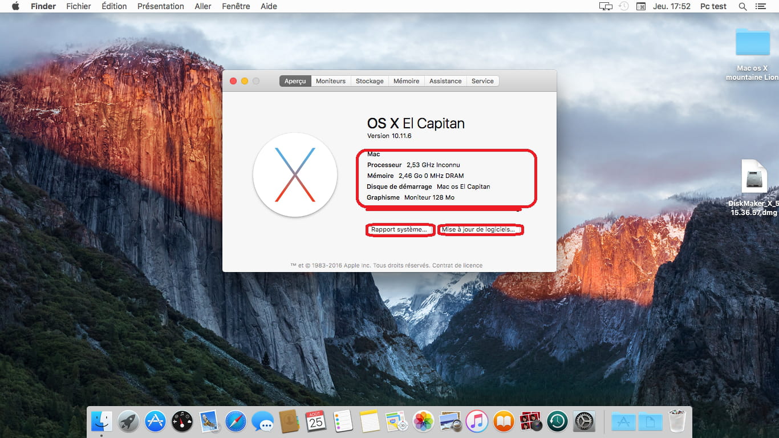Open Reminders list icon in Dock

pyautogui.click(x=343, y=421)
